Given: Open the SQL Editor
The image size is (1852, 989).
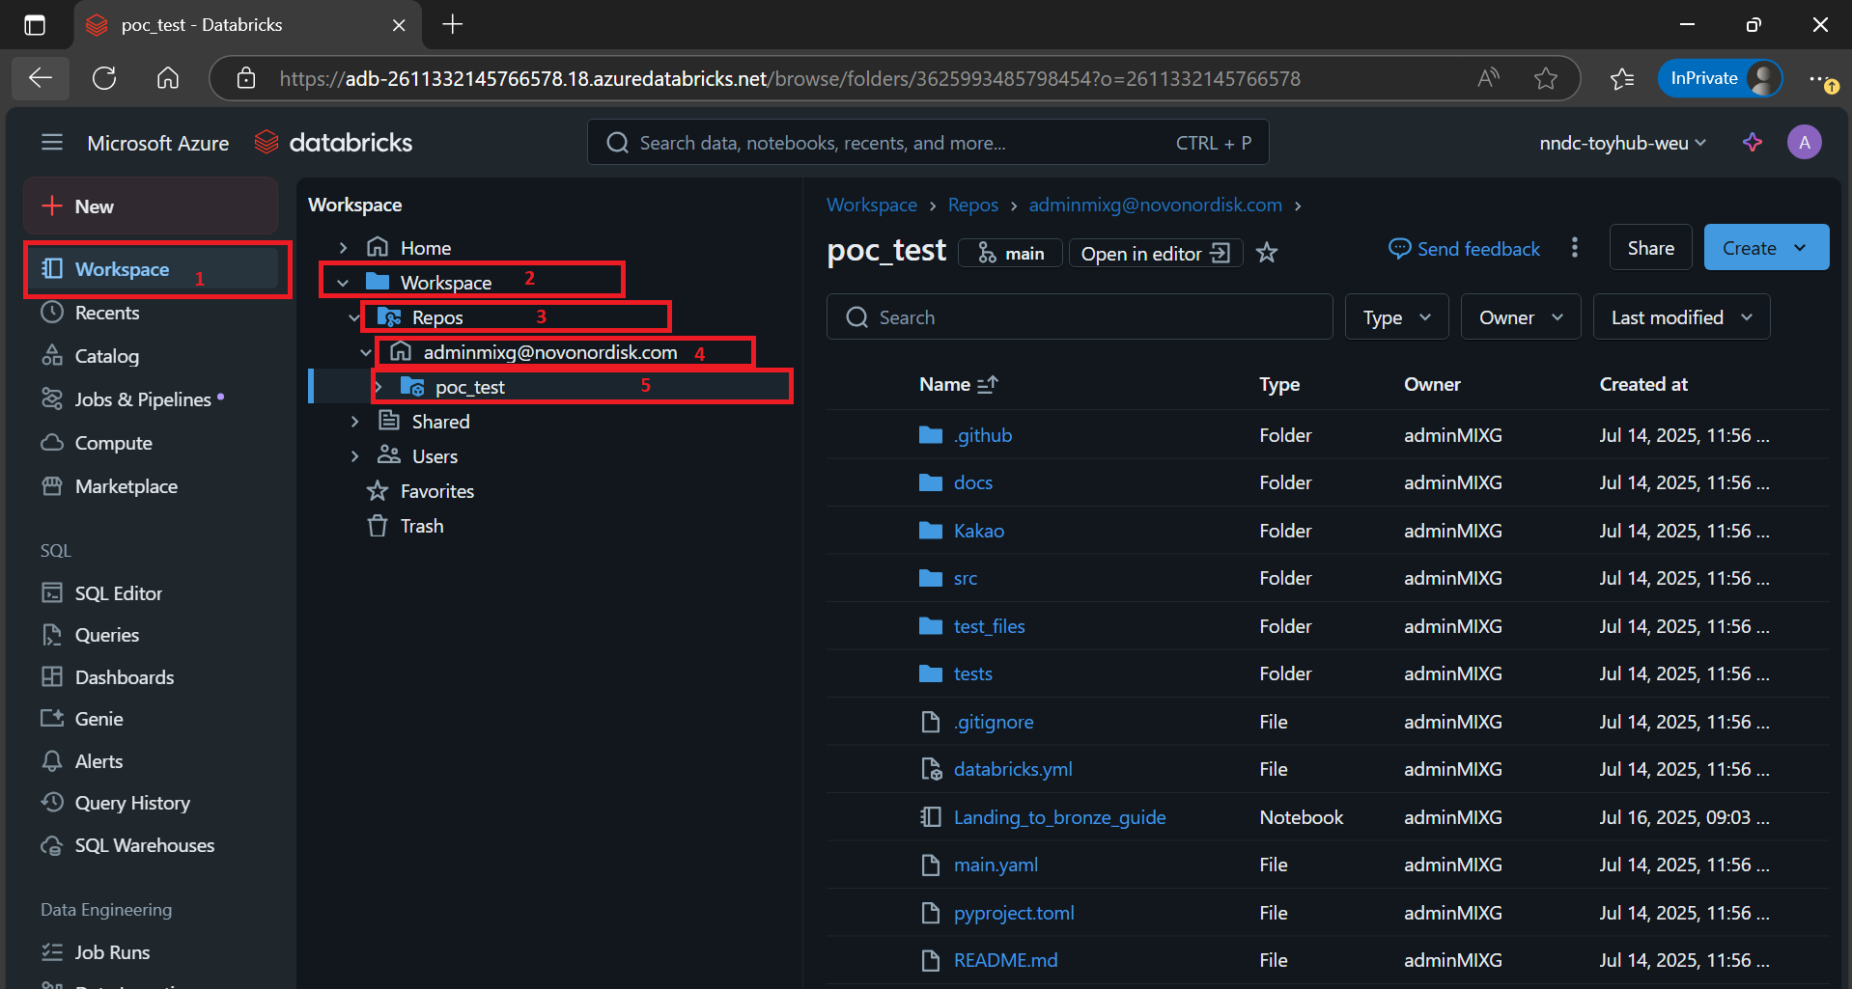Looking at the screenshot, I should tap(101, 593).
